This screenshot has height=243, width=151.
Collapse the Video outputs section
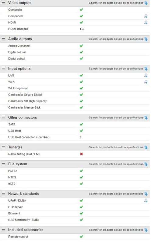(3, 3)
